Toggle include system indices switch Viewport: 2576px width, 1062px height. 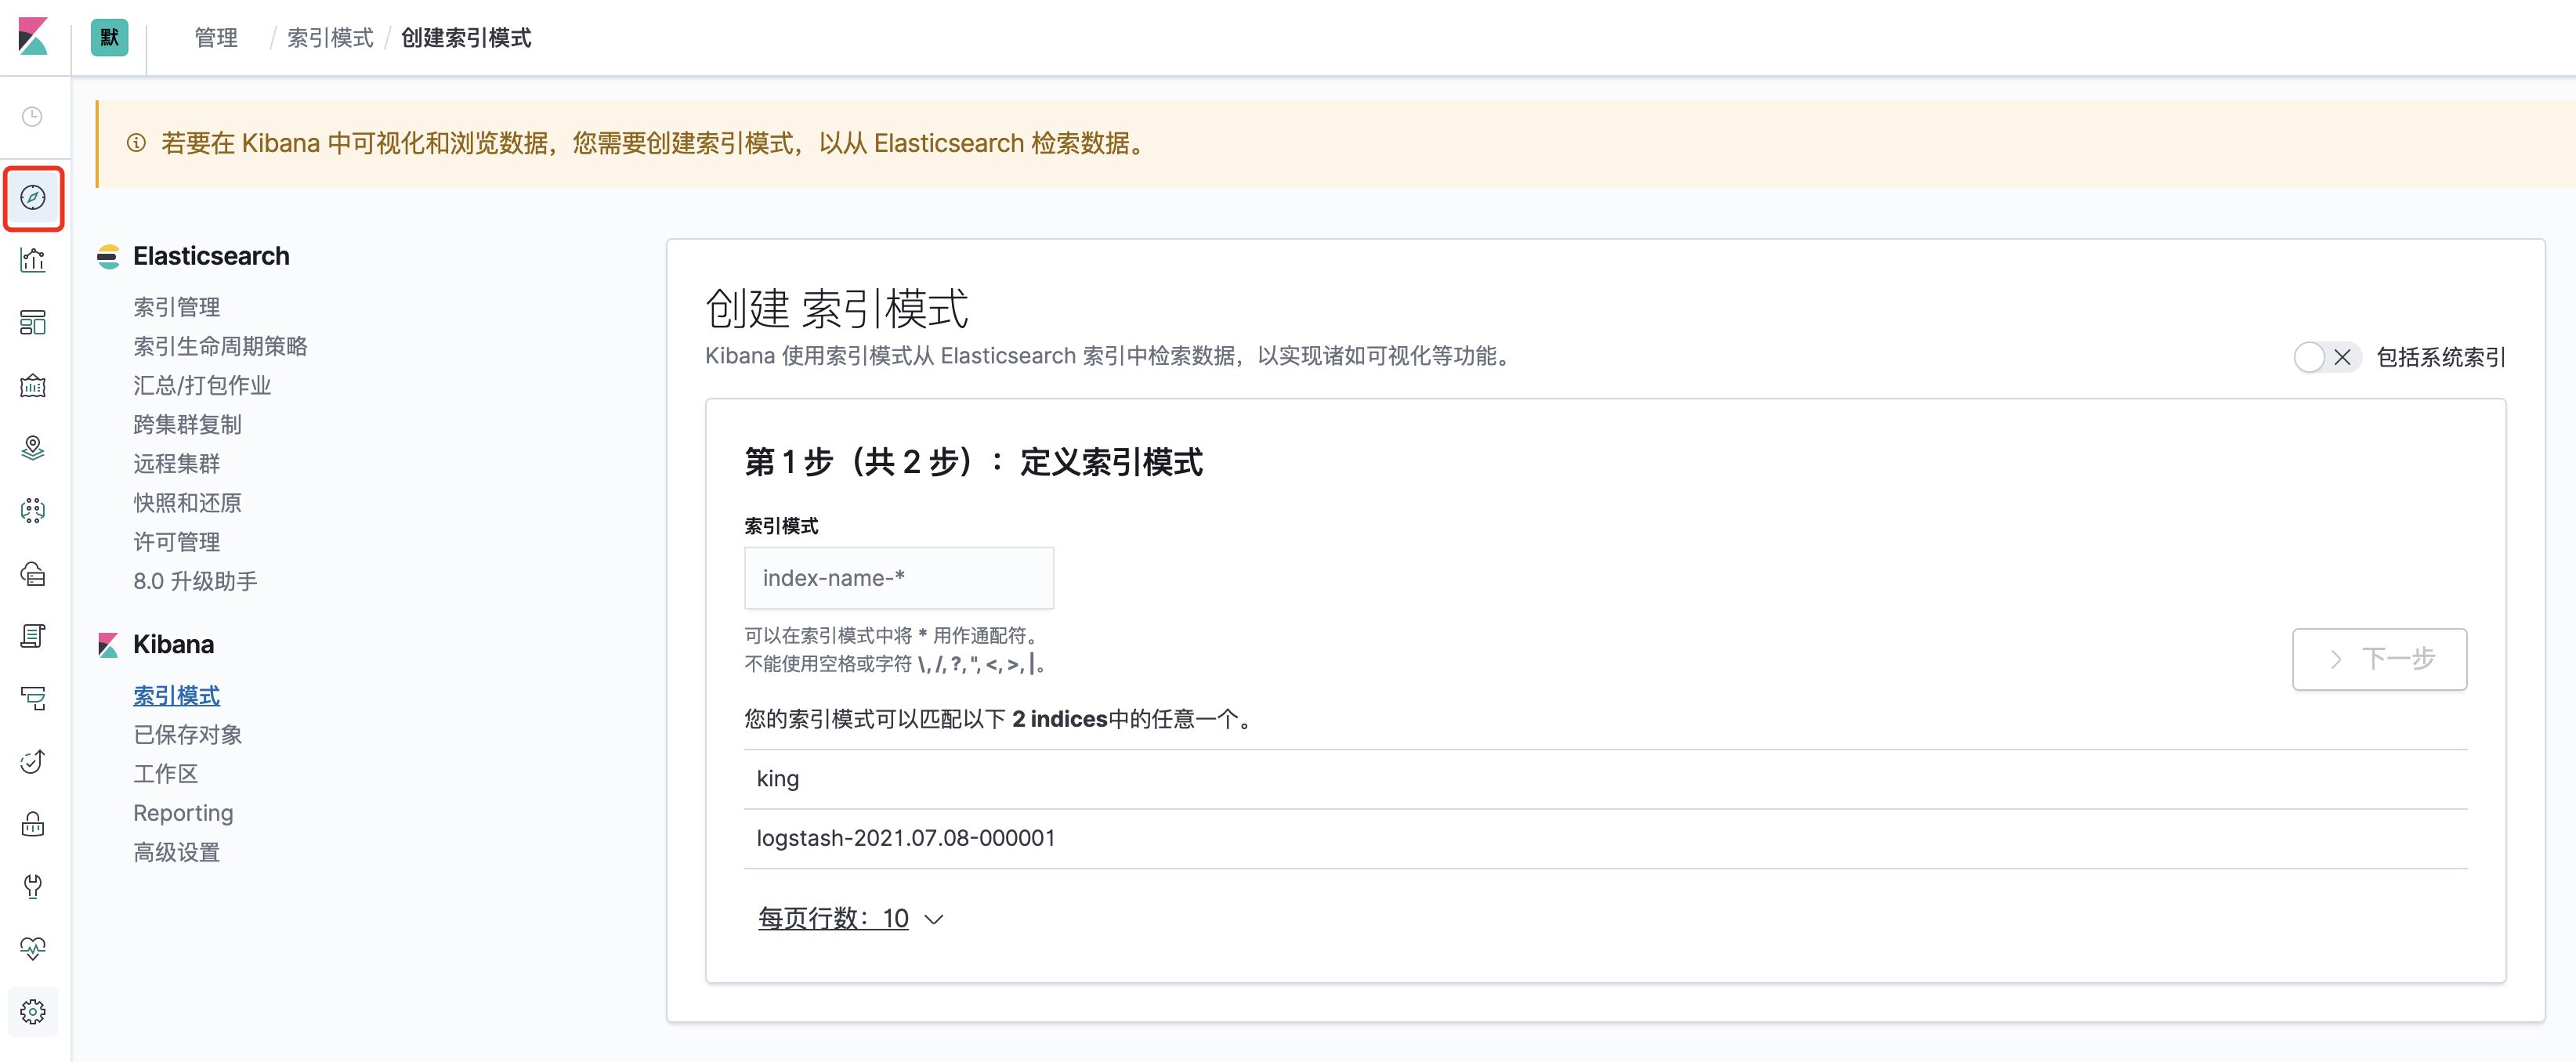pos(2326,357)
